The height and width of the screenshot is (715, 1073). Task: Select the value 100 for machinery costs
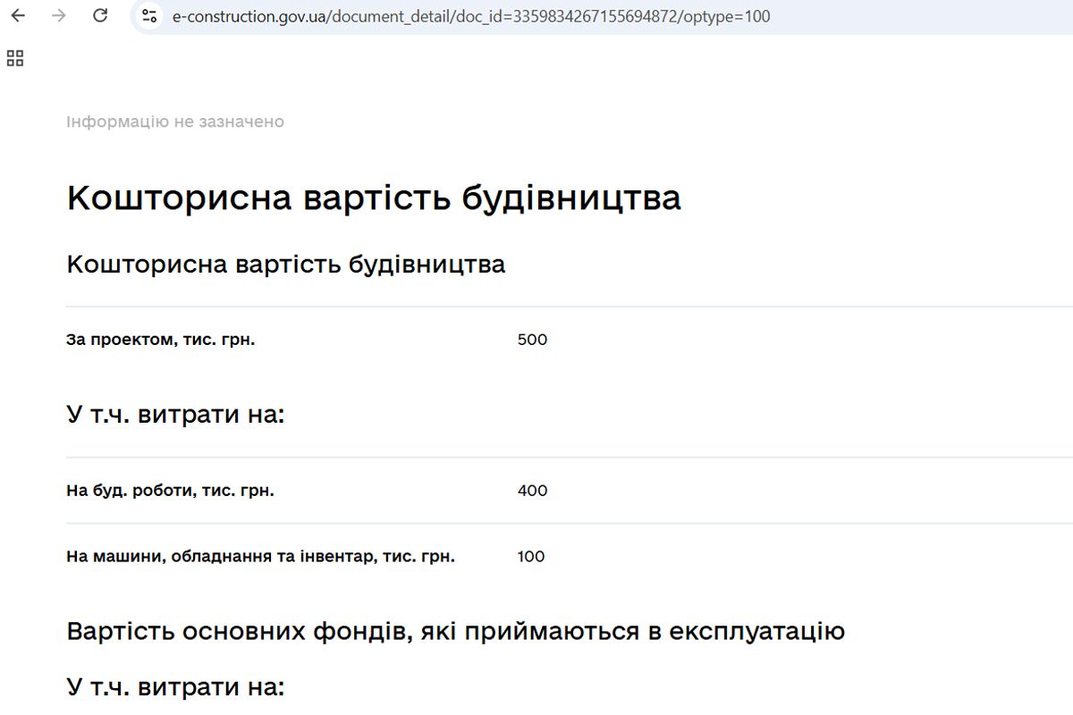[531, 556]
